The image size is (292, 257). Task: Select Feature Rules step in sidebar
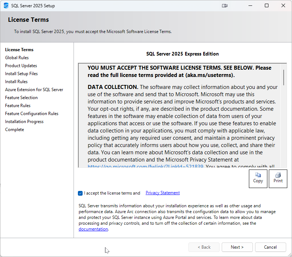click(18, 106)
